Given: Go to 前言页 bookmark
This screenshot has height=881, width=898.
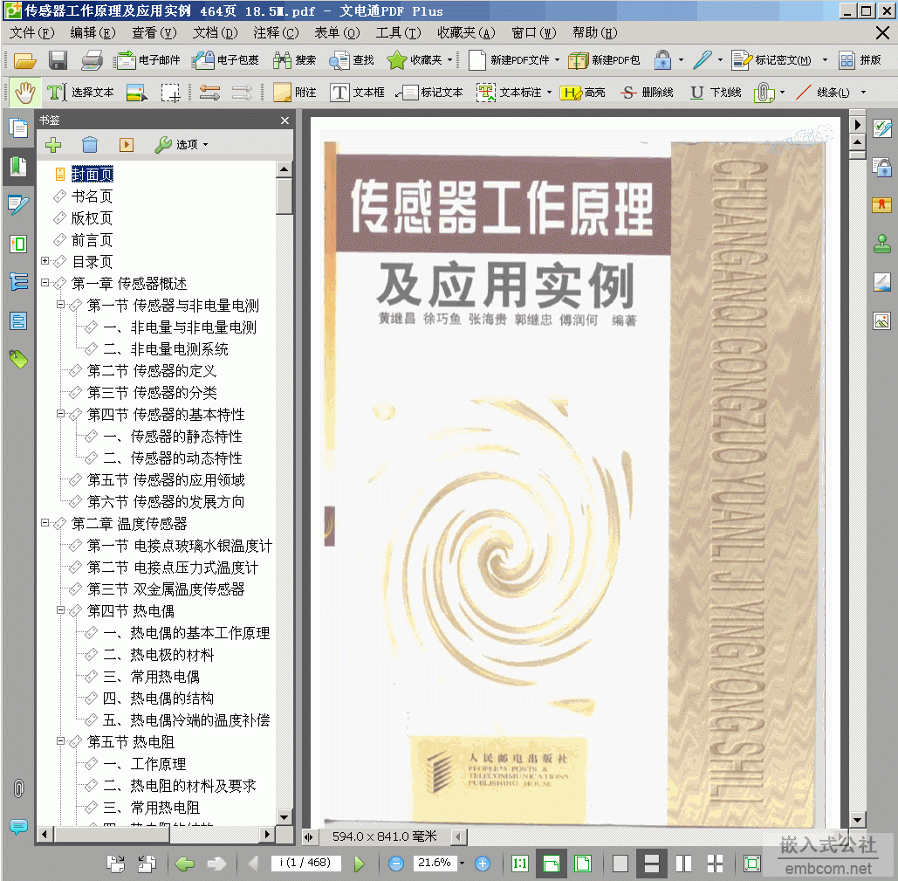Looking at the screenshot, I should (x=92, y=240).
